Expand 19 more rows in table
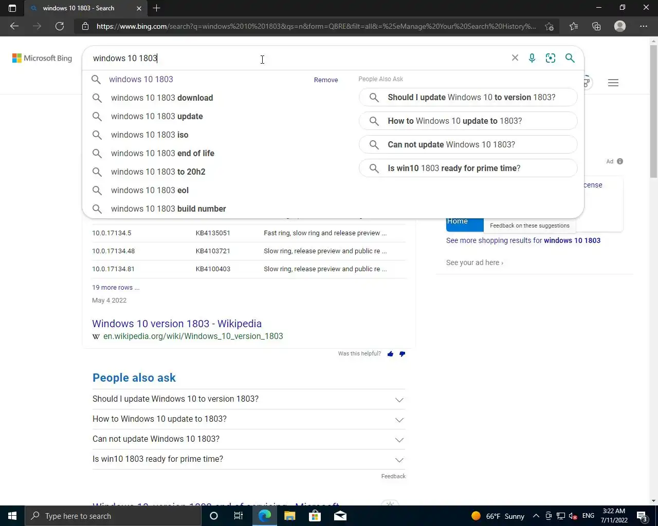658x526 pixels. tap(116, 288)
